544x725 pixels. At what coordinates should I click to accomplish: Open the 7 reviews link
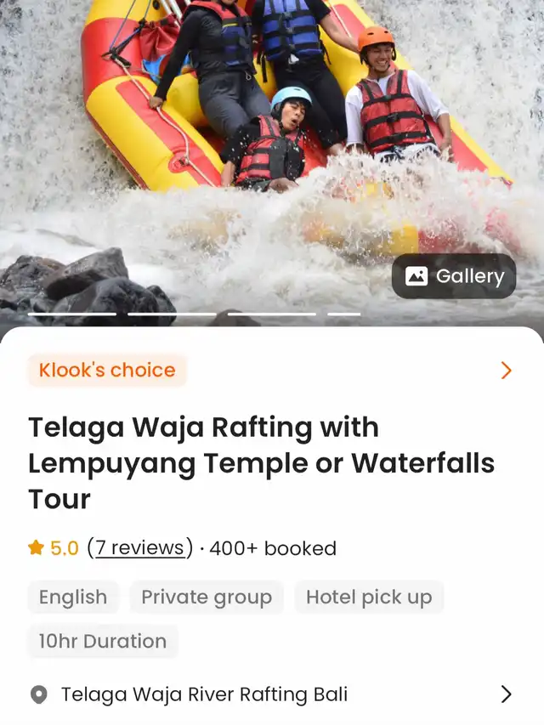tap(140, 548)
